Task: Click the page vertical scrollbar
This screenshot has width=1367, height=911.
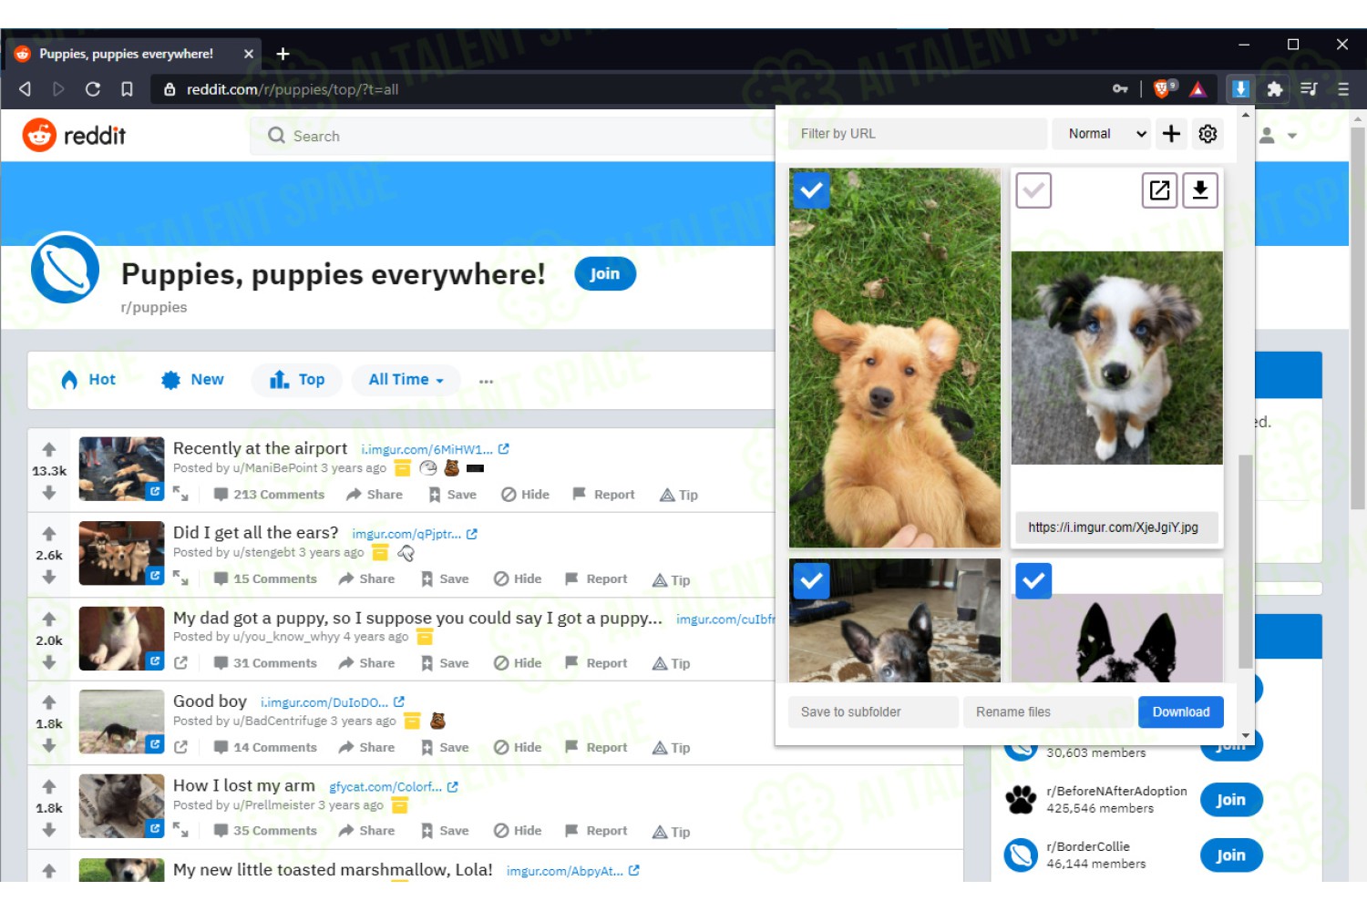Action: coord(1358,319)
